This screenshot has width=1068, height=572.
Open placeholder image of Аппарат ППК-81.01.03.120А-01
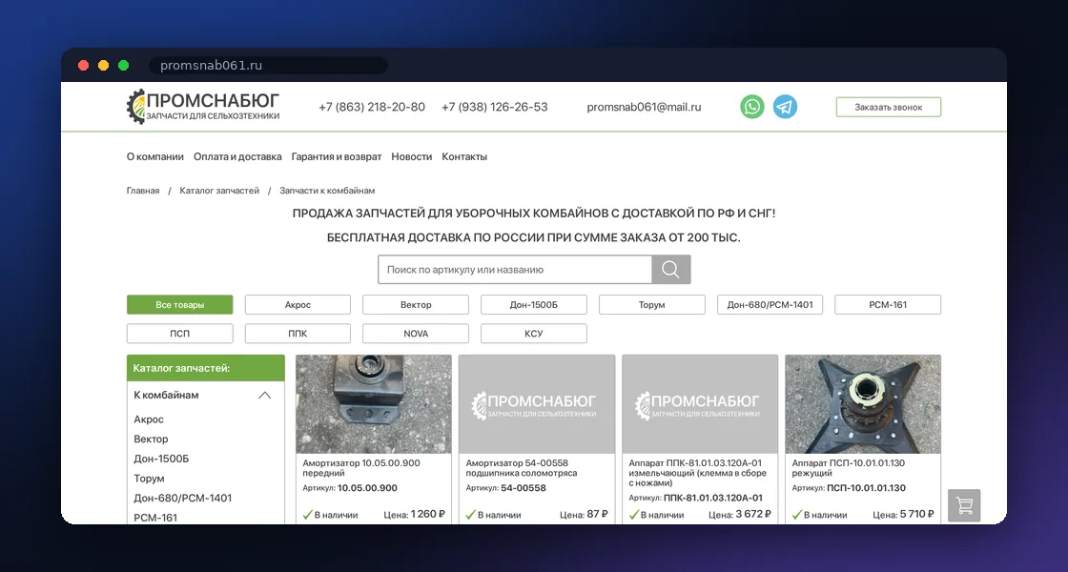[700, 404]
